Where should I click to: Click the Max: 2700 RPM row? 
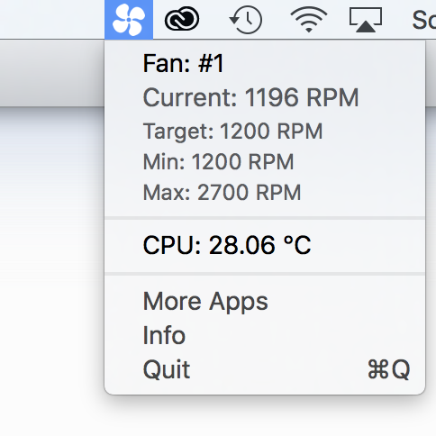(265, 193)
